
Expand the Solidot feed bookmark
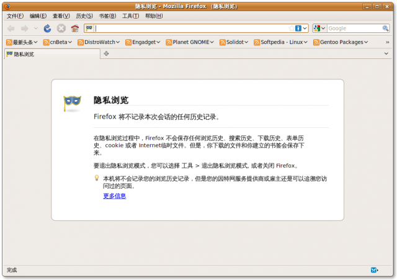tap(234, 42)
